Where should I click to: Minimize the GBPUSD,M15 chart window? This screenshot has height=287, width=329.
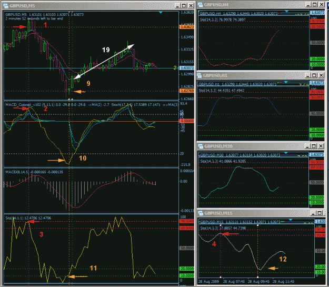click(x=313, y=213)
